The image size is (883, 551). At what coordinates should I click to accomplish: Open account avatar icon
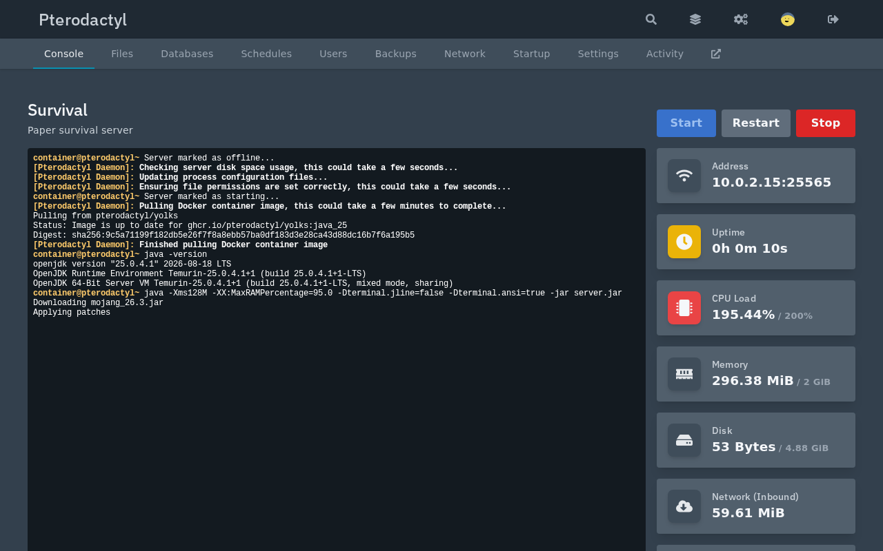[x=788, y=19]
